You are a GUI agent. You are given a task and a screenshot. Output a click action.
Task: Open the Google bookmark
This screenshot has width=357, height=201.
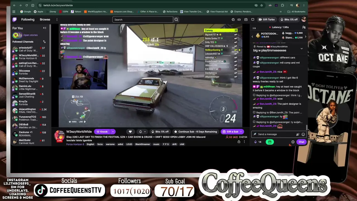[26, 12]
